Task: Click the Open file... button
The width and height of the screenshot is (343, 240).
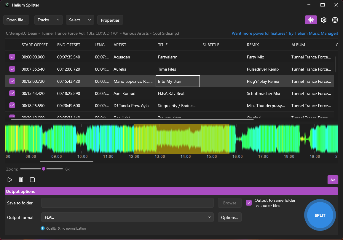Action: [x=16, y=20]
